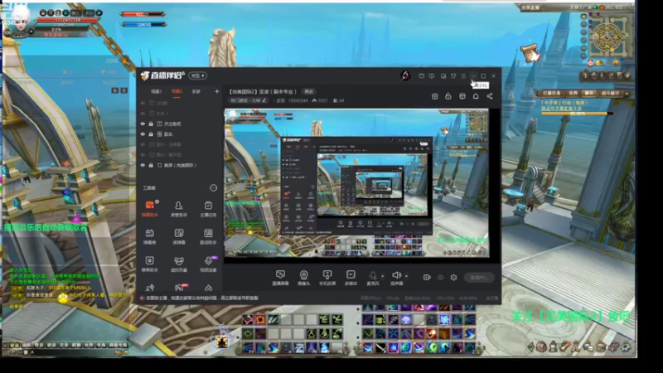The height and width of the screenshot is (373, 663).
Task: Click the game minimap
Action: click(x=608, y=37)
